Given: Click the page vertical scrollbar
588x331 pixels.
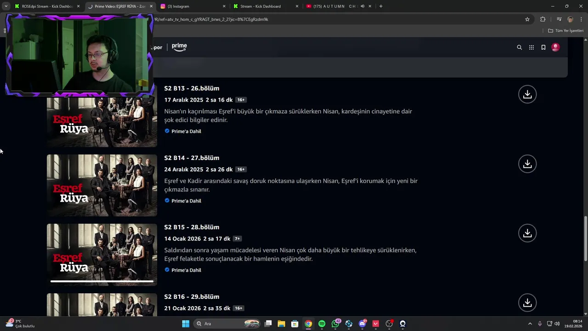Looking at the screenshot, I should (585, 239).
